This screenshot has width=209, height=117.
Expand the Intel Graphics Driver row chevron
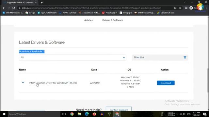click(23, 83)
